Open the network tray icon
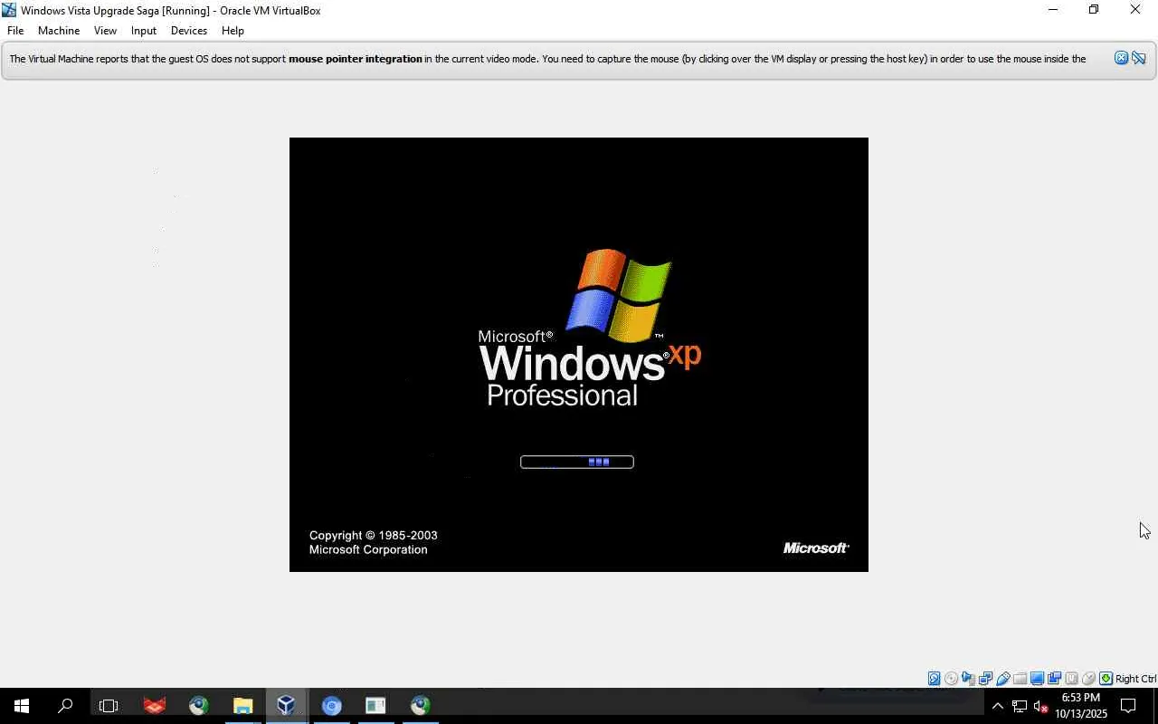Viewport: 1158px width, 724px height. (1020, 706)
